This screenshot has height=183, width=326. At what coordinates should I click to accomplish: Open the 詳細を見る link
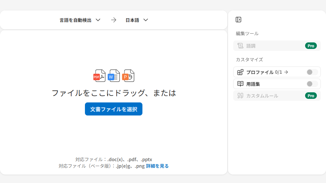(x=157, y=166)
